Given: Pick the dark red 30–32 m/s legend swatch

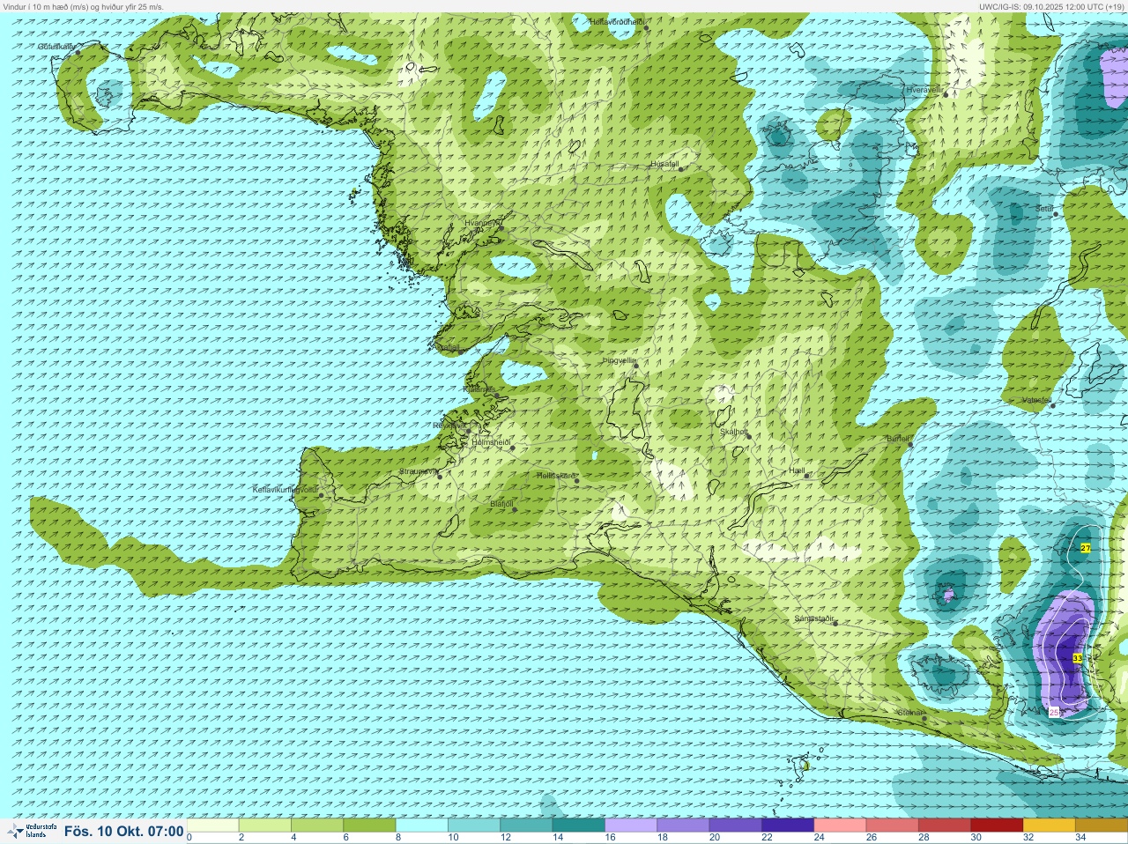Looking at the screenshot, I should tap(997, 825).
